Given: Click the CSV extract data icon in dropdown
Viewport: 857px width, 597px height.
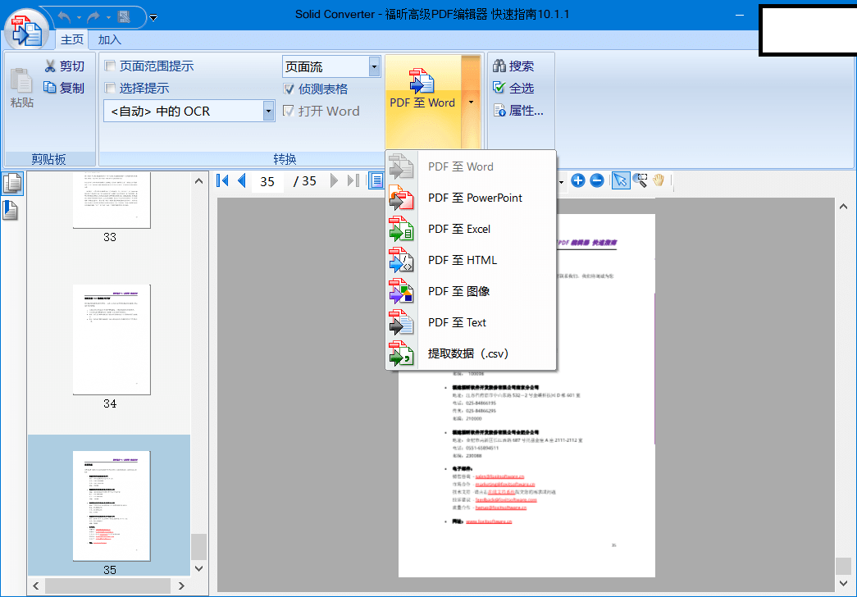Looking at the screenshot, I should [x=401, y=353].
